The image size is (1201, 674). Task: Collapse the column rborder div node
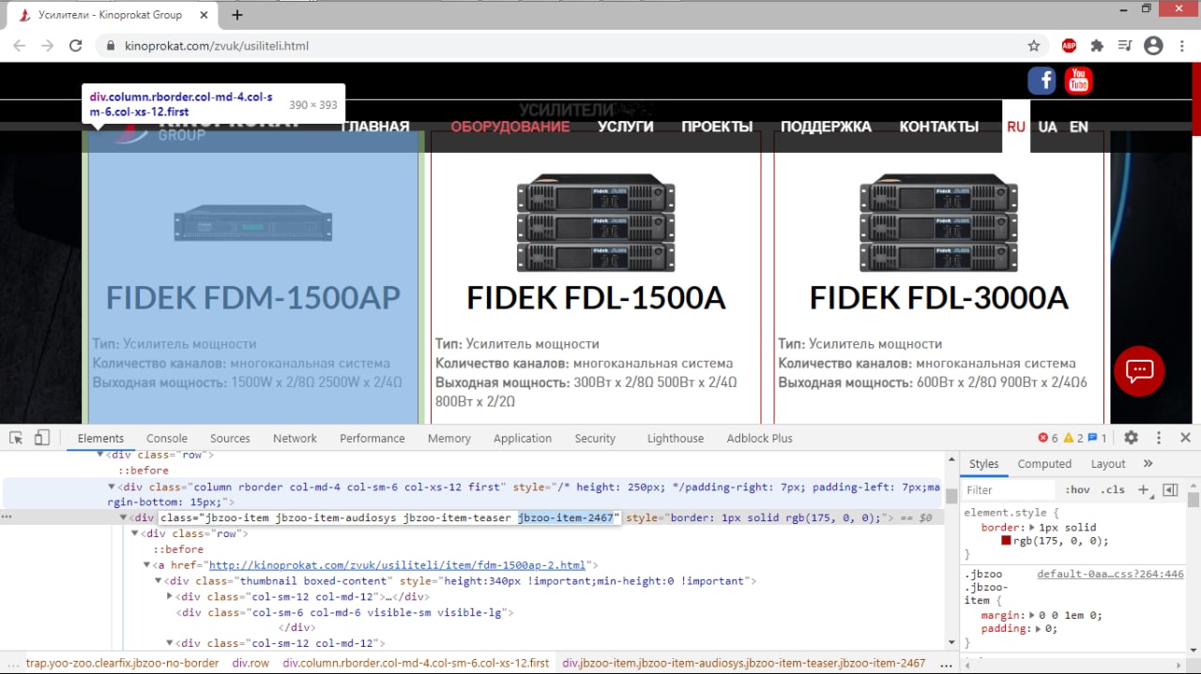click(112, 487)
